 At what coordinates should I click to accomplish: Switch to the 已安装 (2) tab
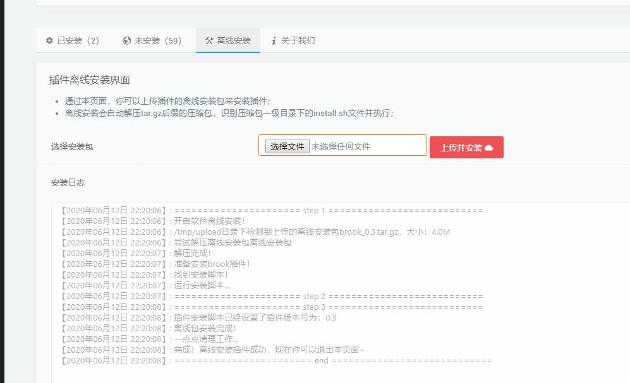[x=73, y=40]
